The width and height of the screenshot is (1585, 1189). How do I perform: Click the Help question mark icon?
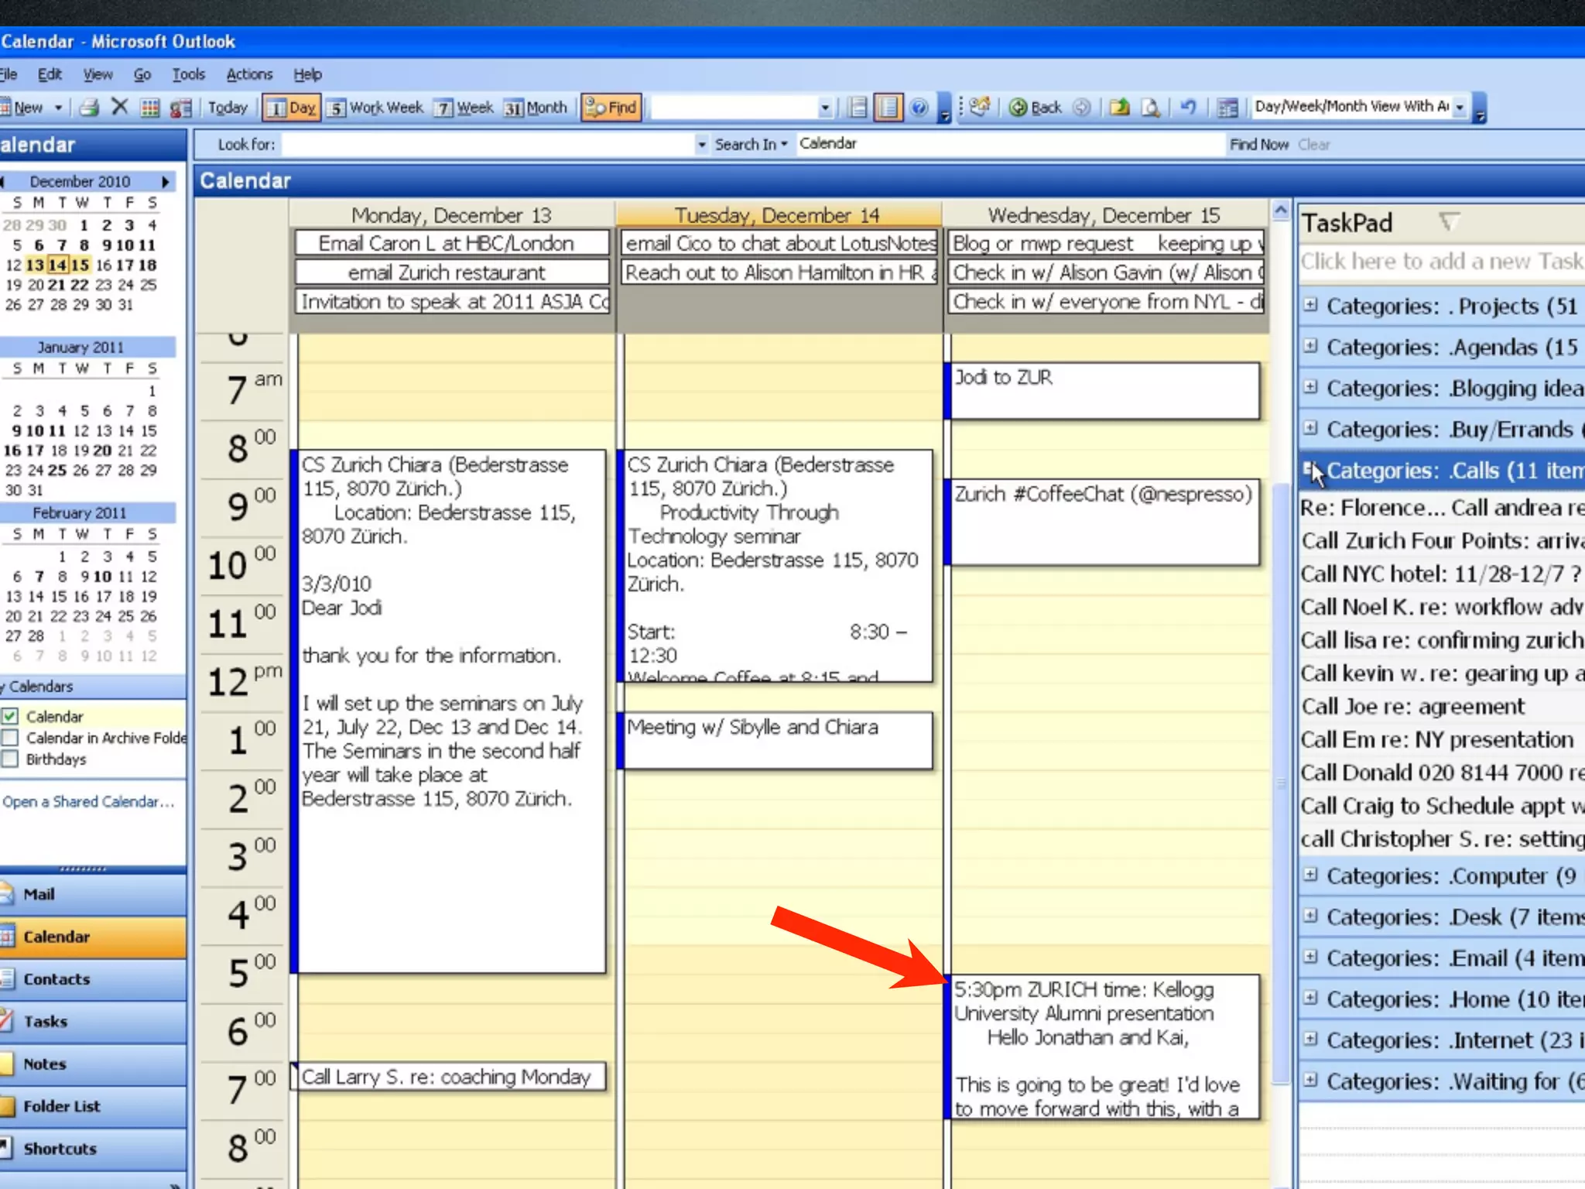(x=919, y=108)
